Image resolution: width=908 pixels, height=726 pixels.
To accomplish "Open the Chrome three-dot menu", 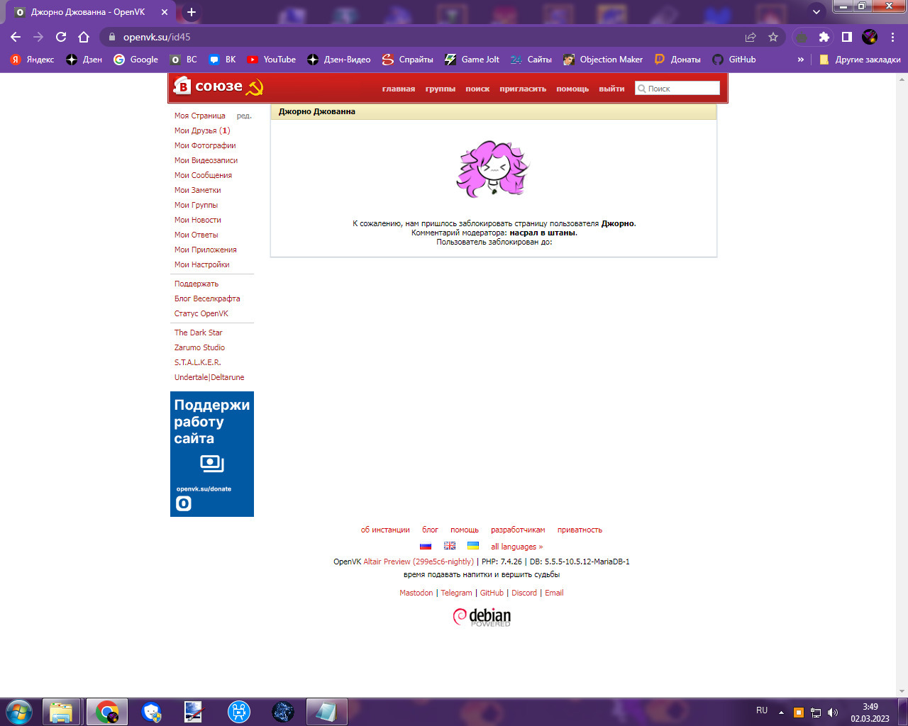I will click(892, 37).
